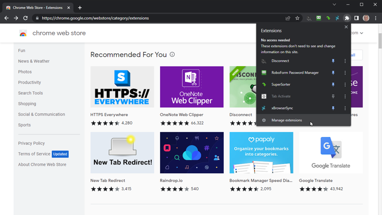Click the HTTPS Everywhere star rating
Screen dimensions: 382x215
click(x=105, y=123)
